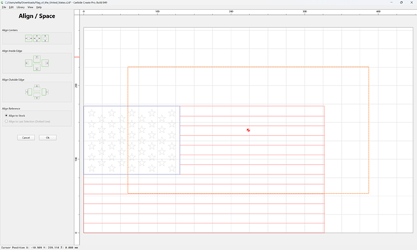Align outside edge to top
The height and width of the screenshot is (250, 417).
pyautogui.click(x=37, y=88)
